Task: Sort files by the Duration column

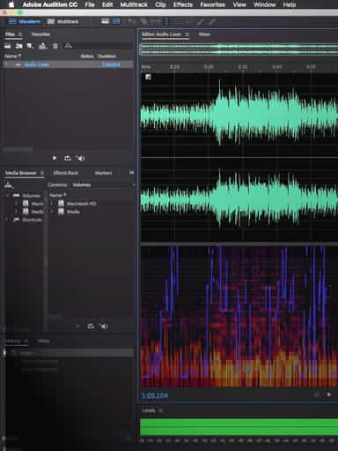Action: click(107, 56)
